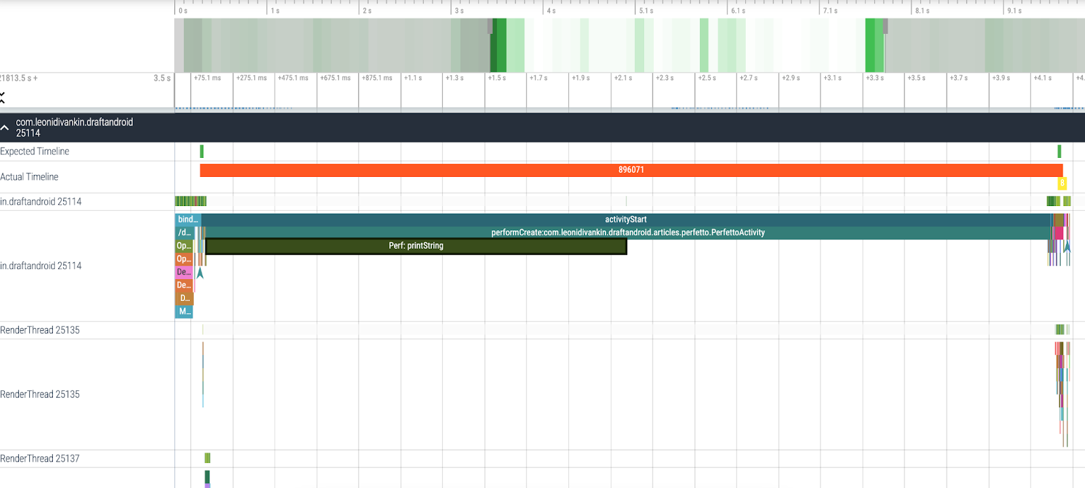Viewport: 1085px width, 488px height.
Task: Select the activityStart slice
Action: pos(625,220)
